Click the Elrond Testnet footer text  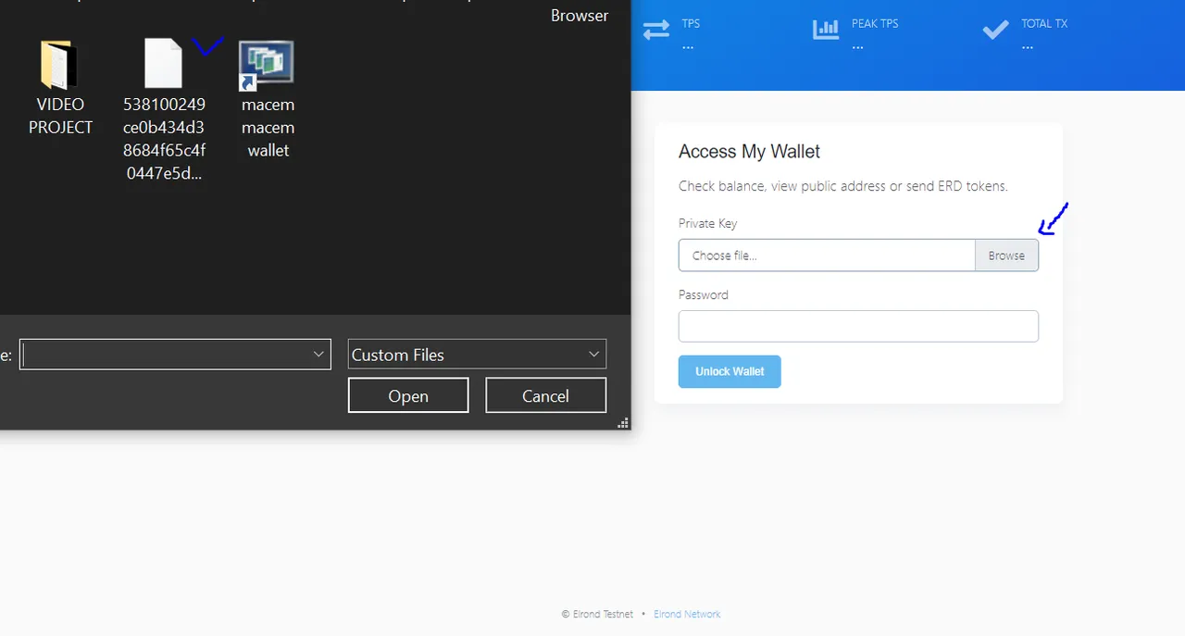click(597, 614)
